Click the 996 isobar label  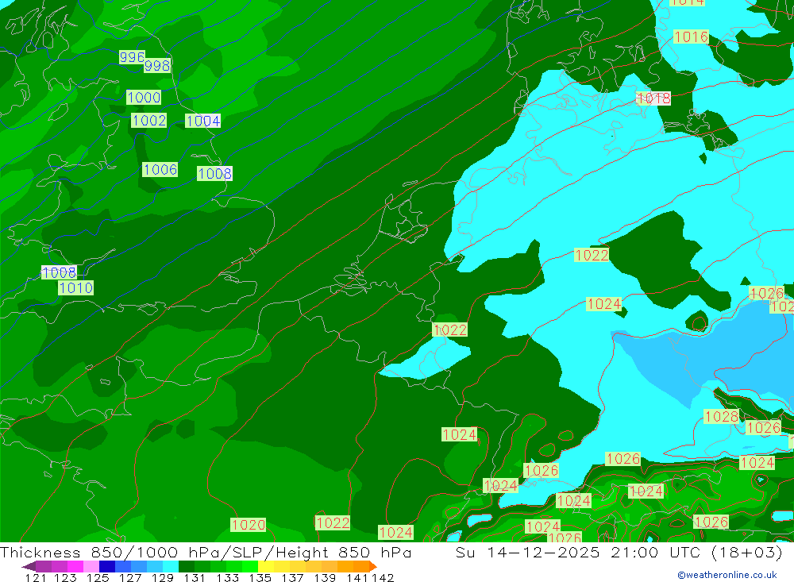coord(132,57)
